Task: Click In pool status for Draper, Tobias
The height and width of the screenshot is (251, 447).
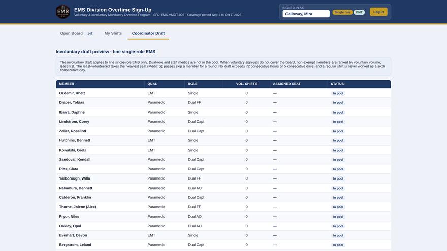Action: pyautogui.click(x=338, y=103)
